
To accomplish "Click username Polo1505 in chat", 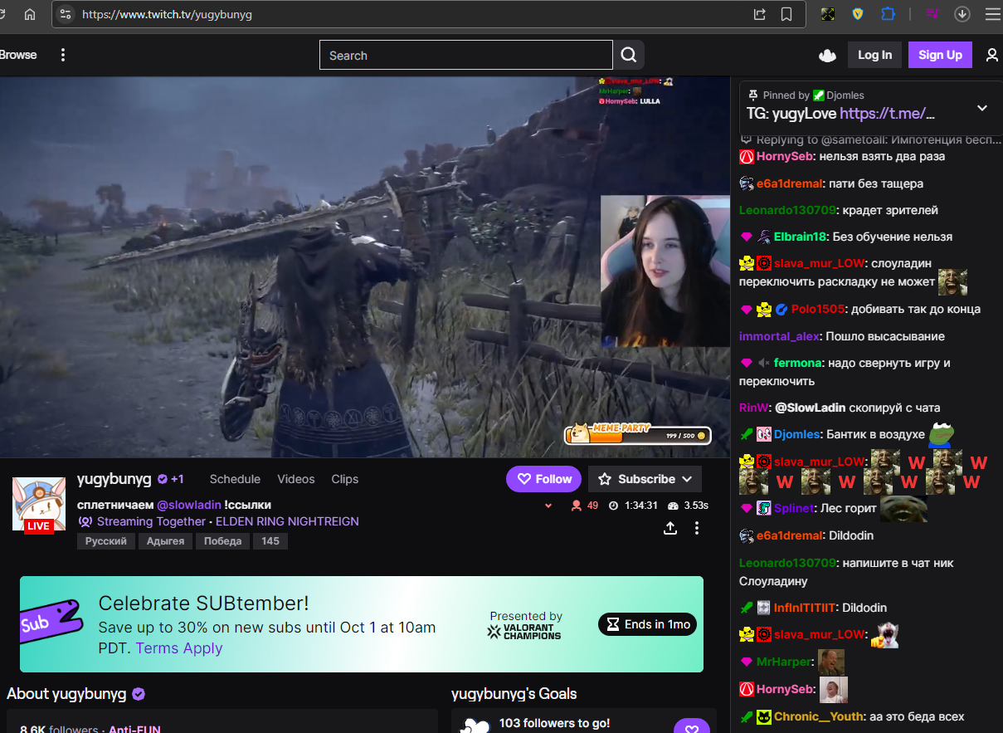I will [x=817, y=309].
